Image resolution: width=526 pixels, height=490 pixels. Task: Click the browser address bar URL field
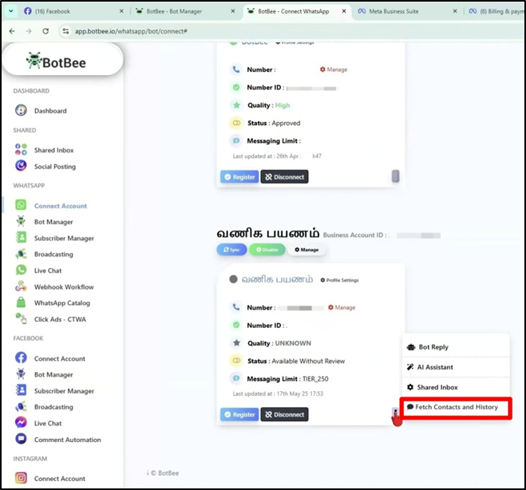click(239, 30)
